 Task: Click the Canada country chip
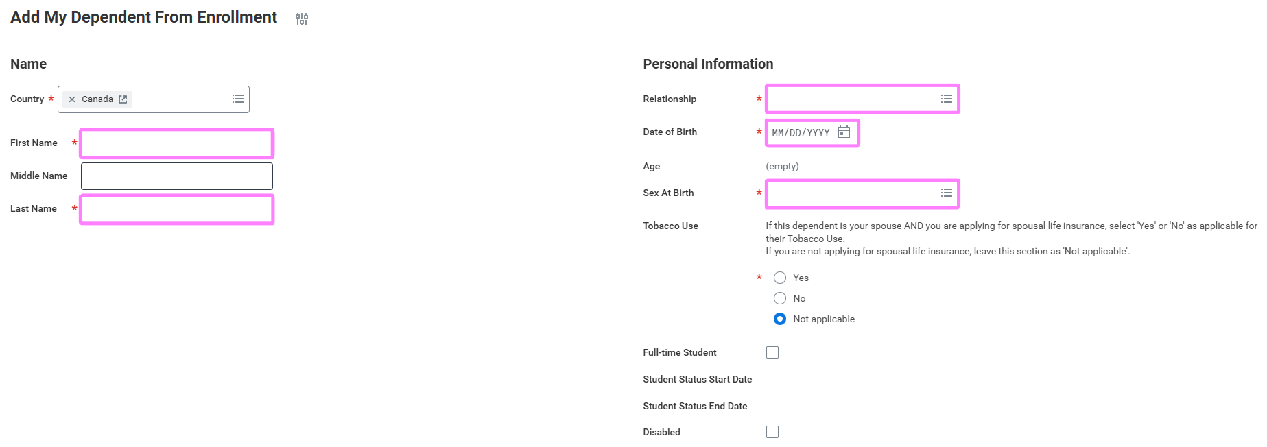[97, 99]
